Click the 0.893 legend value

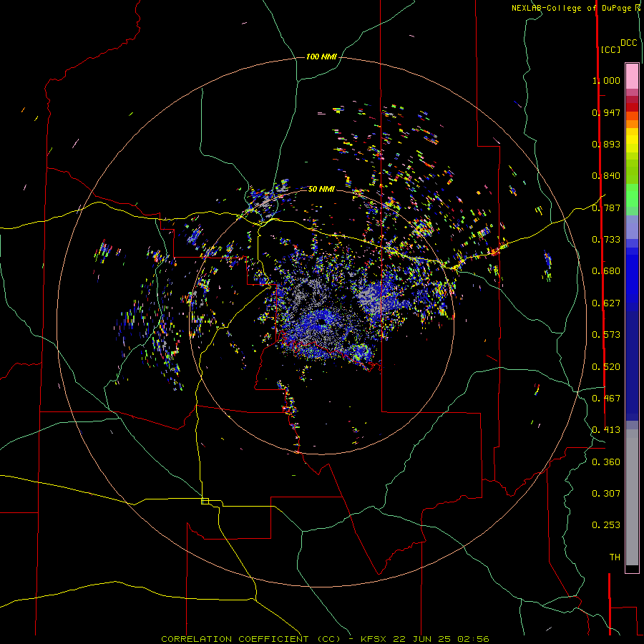[x=606, y=144]
